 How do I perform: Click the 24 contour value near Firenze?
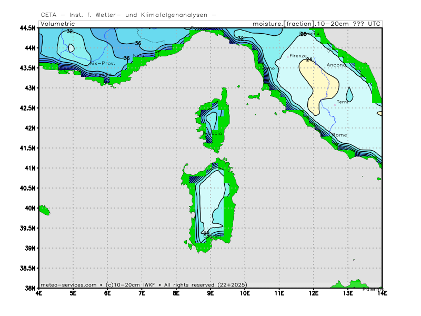pos(309,60)
